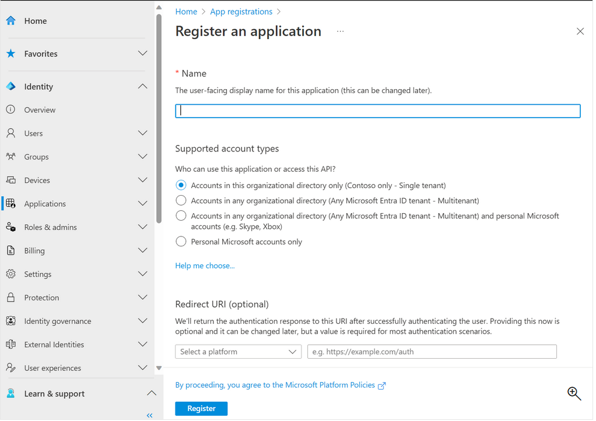Click the Favorites star icon
The image size is (596, 421).
click(10, 54)
